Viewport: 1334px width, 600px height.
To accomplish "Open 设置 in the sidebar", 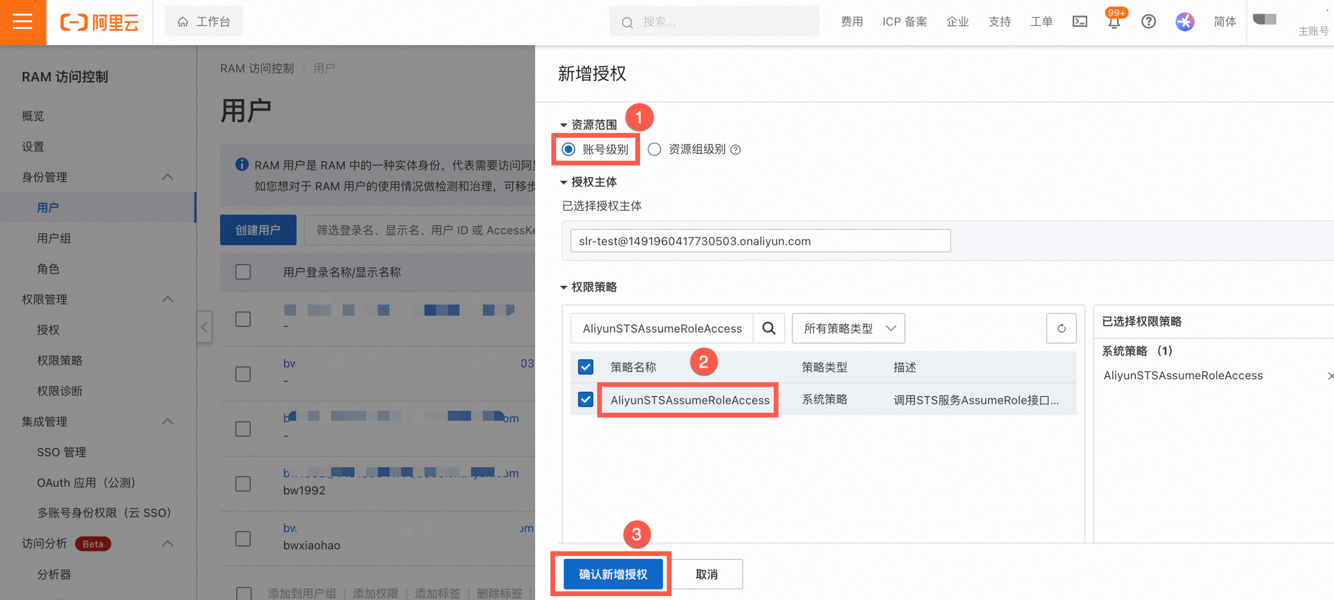I will (33, 147).
